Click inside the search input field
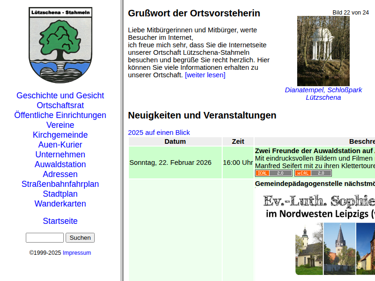375x281 pixels. pyautogui.click(x=45, y=237)
